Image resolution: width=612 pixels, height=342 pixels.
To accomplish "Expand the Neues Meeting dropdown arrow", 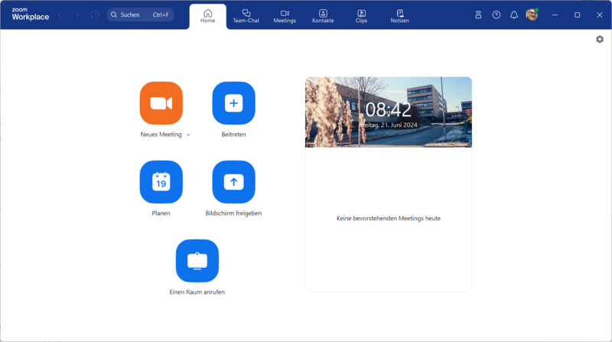I will (x=188, y=135).
